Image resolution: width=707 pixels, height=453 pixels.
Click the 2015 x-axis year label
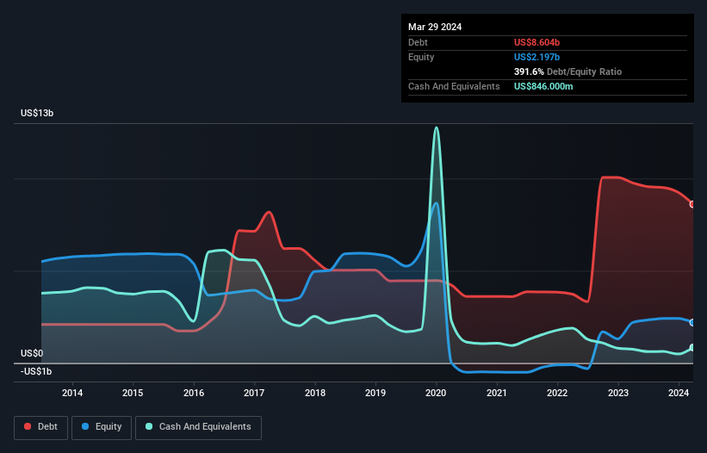(x=133, y=393)
